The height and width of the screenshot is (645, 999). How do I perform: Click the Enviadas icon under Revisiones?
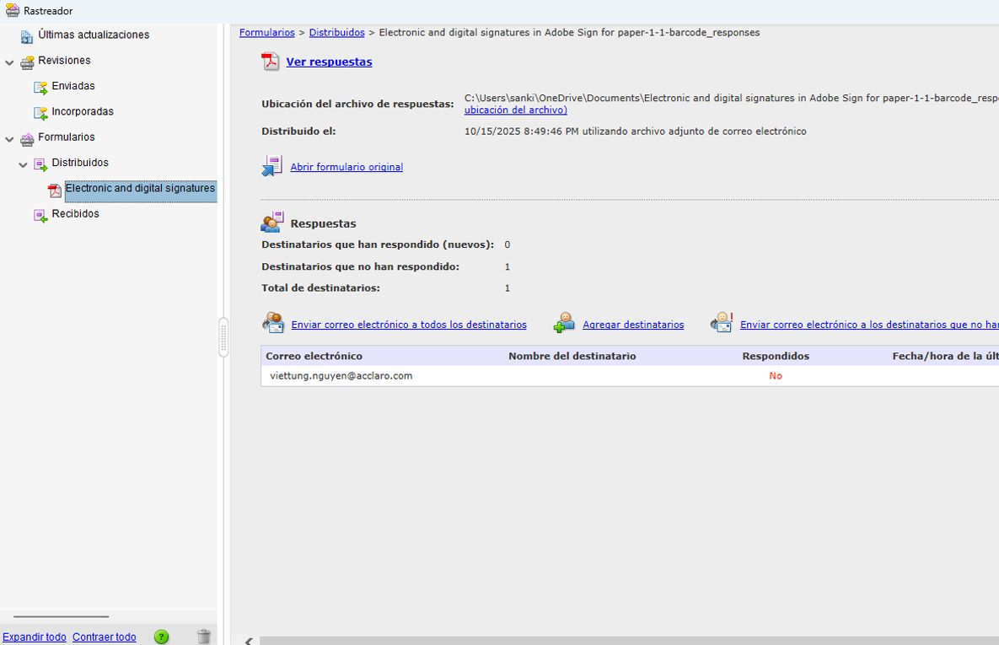(40, 86)
